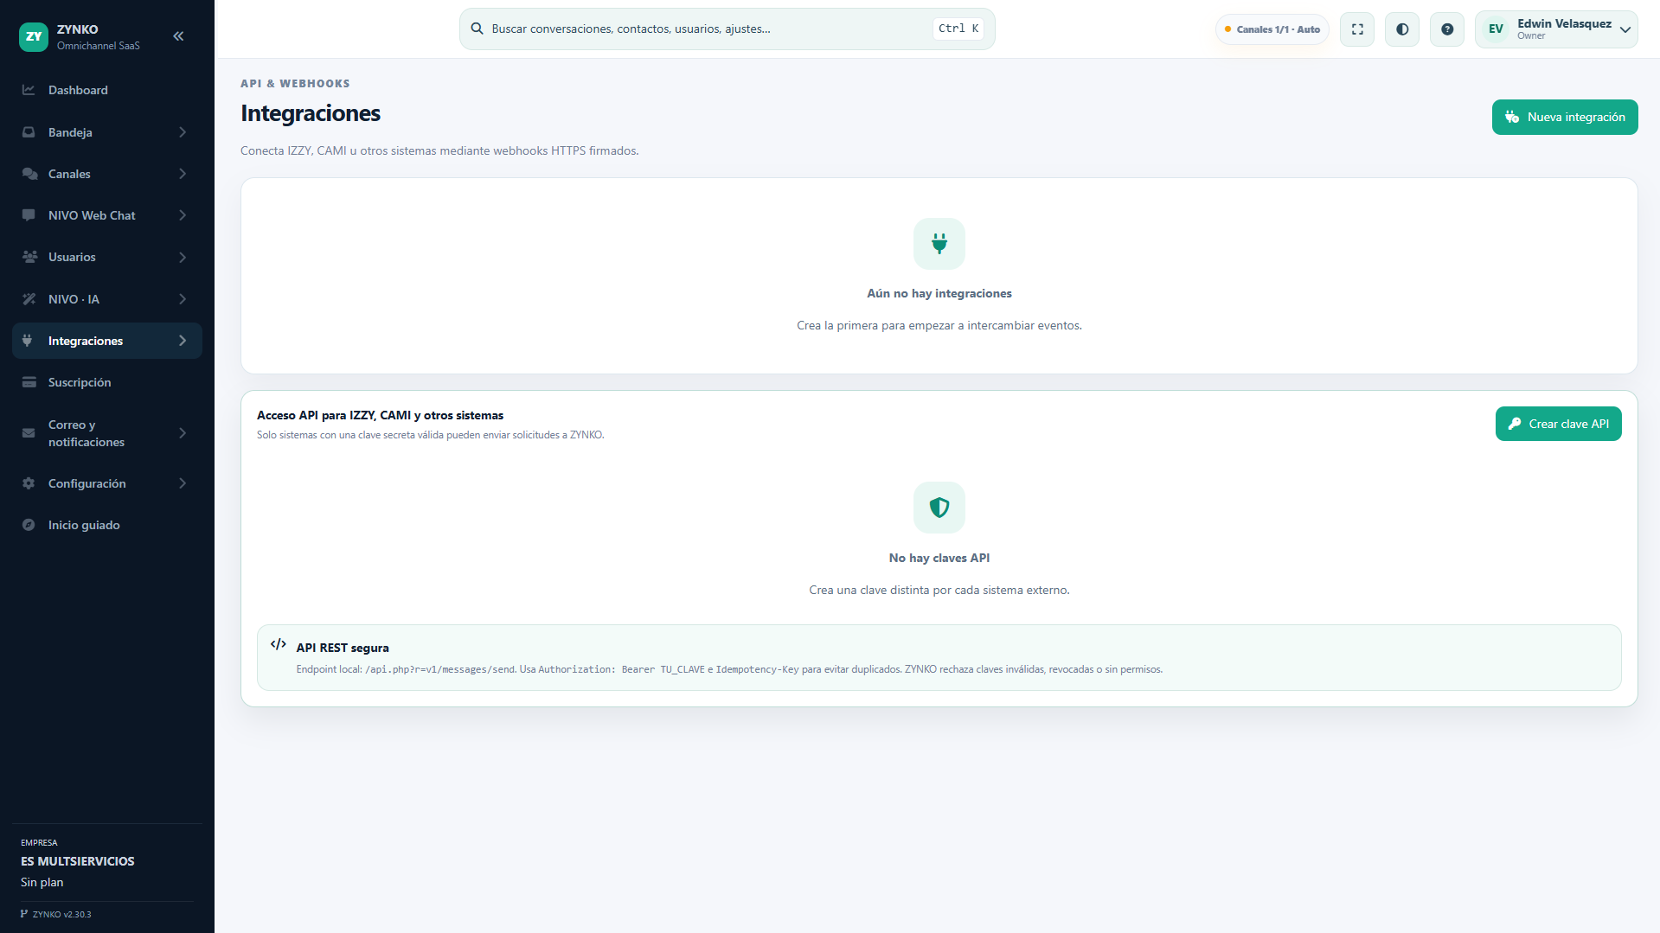Open the Edwin Velasquez user menu dropdown
Viewport: 1660px width, 933px height.
click(1556, 29)
